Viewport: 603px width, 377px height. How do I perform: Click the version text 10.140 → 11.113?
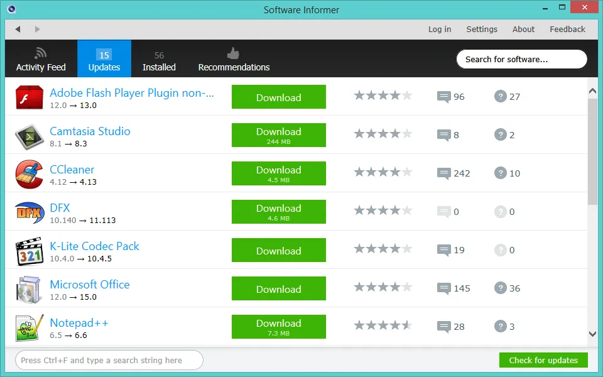(x=83, y=221)
